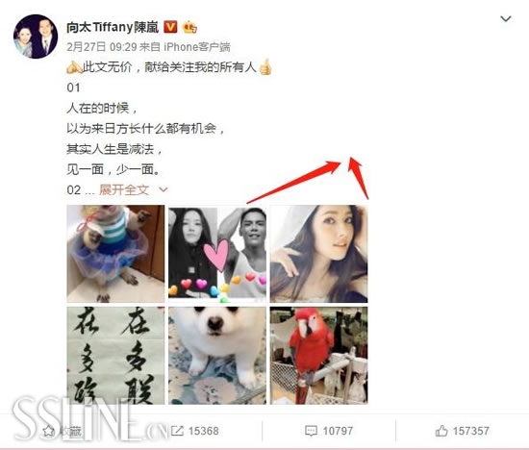Open the red parrot photo thumbnail
Viewport: 529px width, 450px height.
tap(318, 355)
